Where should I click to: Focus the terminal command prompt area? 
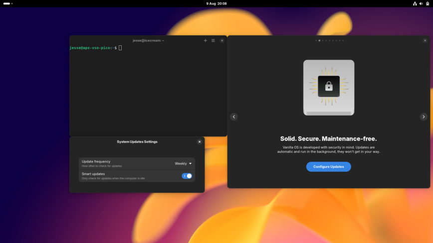(x=148, y=90)
